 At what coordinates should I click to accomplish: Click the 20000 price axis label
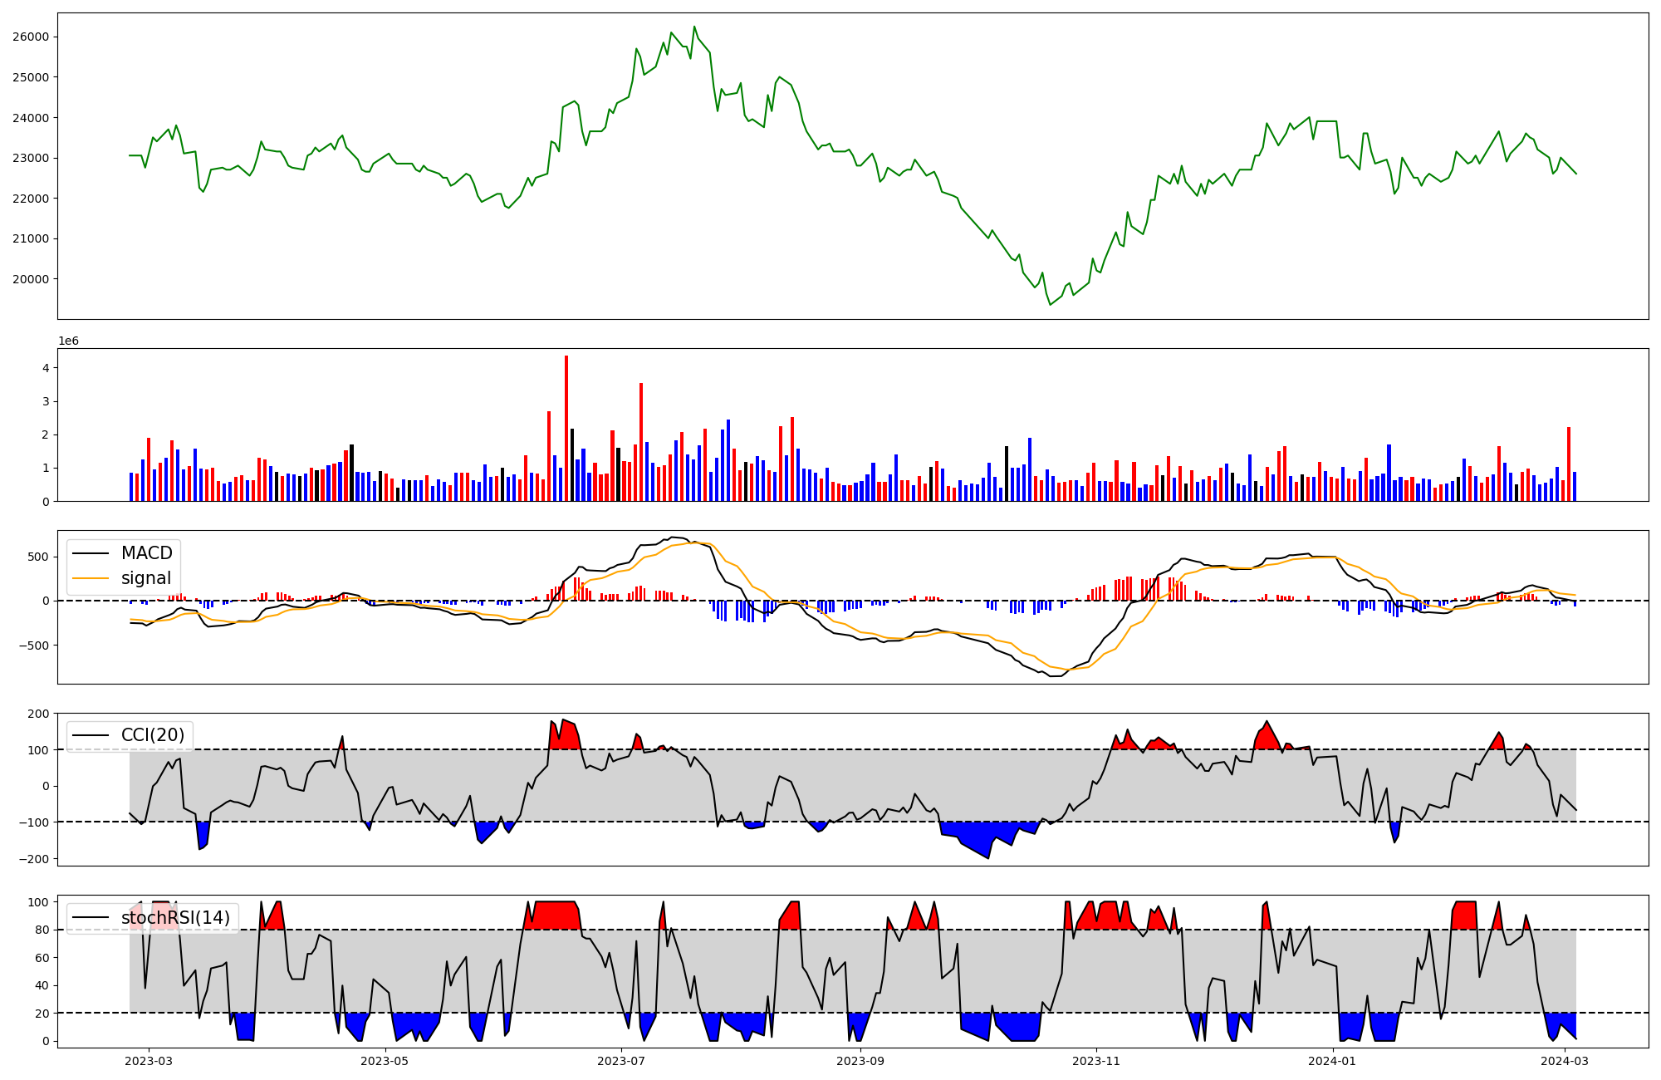pyautogui.click(x=31, y=279)
